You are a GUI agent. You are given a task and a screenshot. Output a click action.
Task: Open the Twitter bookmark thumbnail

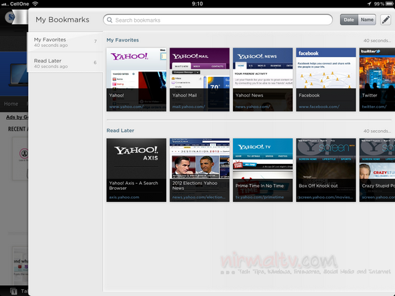377,80
